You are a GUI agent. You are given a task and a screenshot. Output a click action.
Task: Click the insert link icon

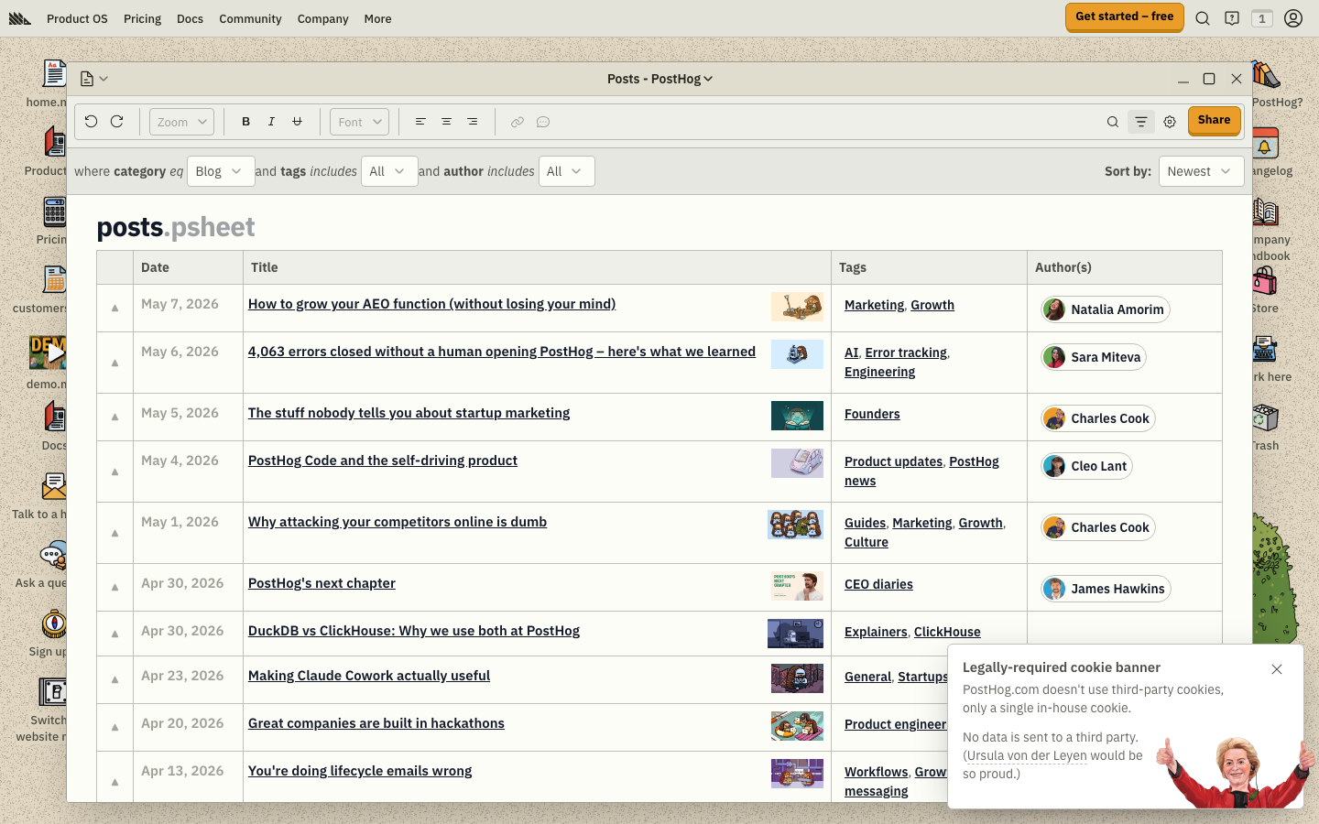click(518, 122)
